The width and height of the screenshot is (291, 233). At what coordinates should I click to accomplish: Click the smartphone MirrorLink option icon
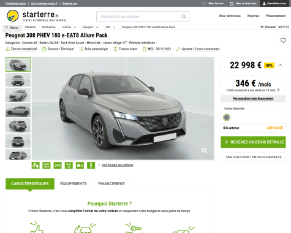[91, 165]
